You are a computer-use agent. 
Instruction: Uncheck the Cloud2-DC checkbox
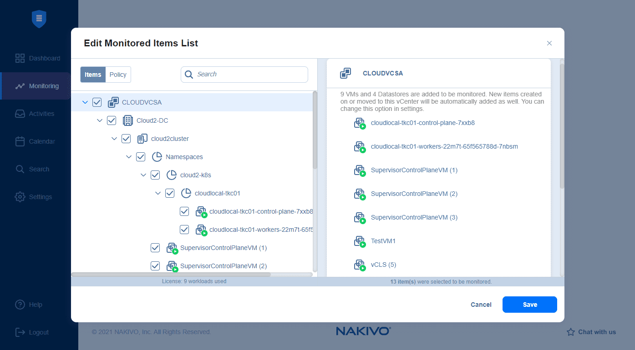tap(112, 120)
